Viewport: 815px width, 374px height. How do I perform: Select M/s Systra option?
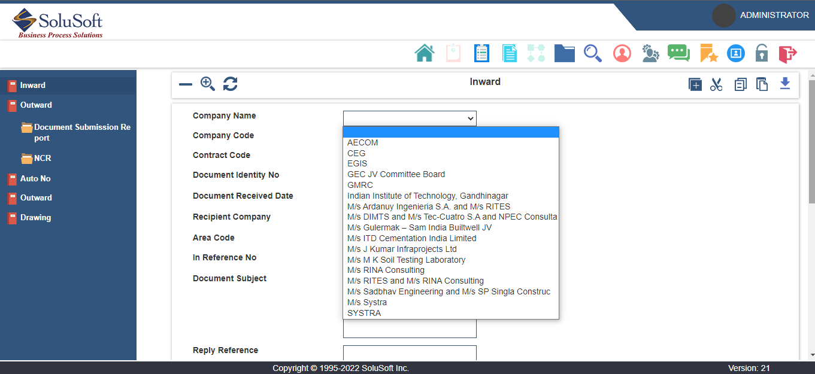point(451,303)
